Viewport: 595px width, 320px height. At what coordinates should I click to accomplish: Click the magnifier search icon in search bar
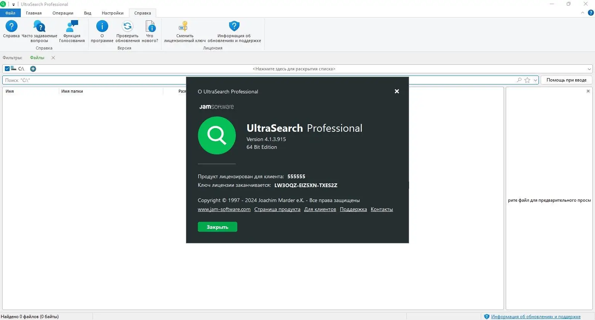coord(519,80)
